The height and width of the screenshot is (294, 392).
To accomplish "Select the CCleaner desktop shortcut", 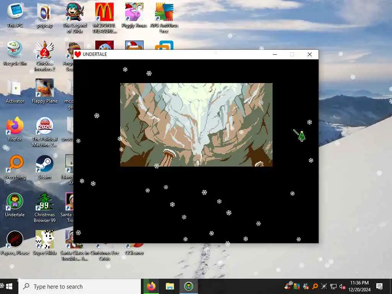I will click(x=134, y=253).
